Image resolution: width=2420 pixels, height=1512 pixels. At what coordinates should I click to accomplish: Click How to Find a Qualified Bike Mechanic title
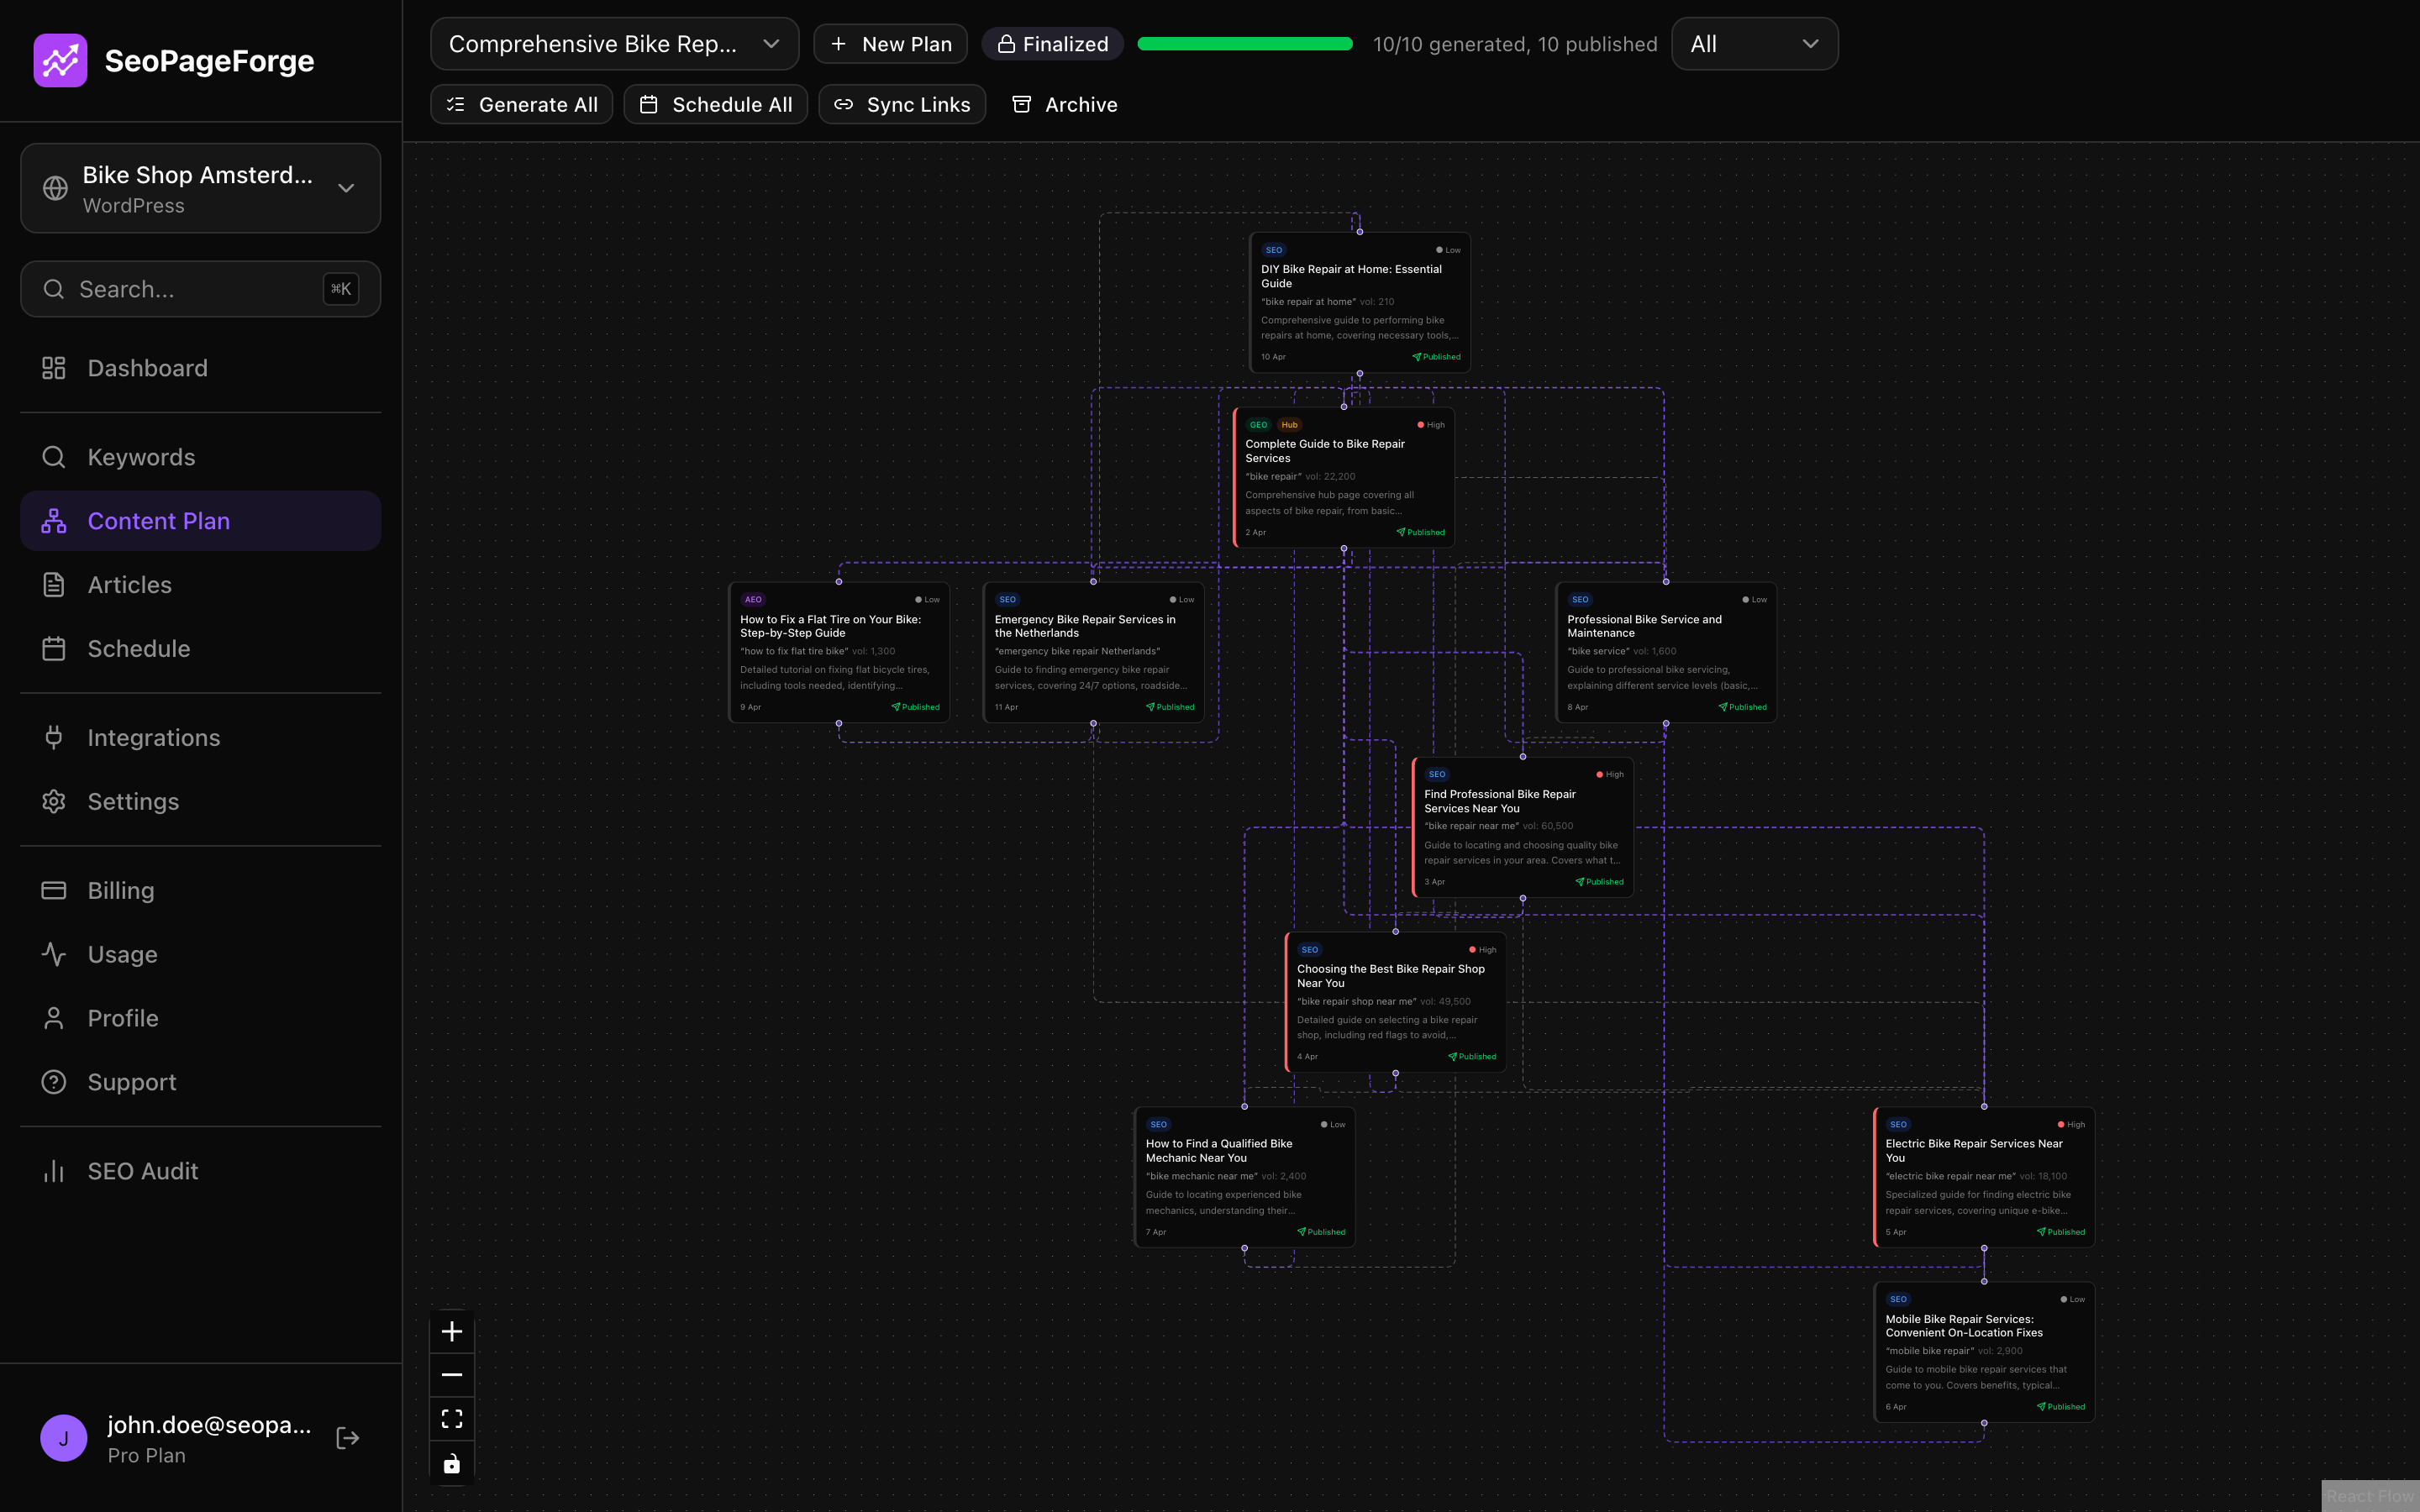pyautogui.click(x=1219, y=1151)
